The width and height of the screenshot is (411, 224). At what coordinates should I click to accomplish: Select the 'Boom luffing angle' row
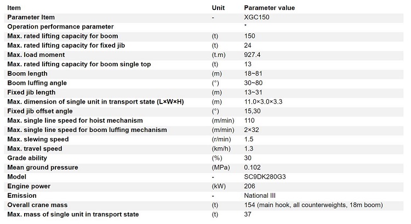tap(204, 83)
